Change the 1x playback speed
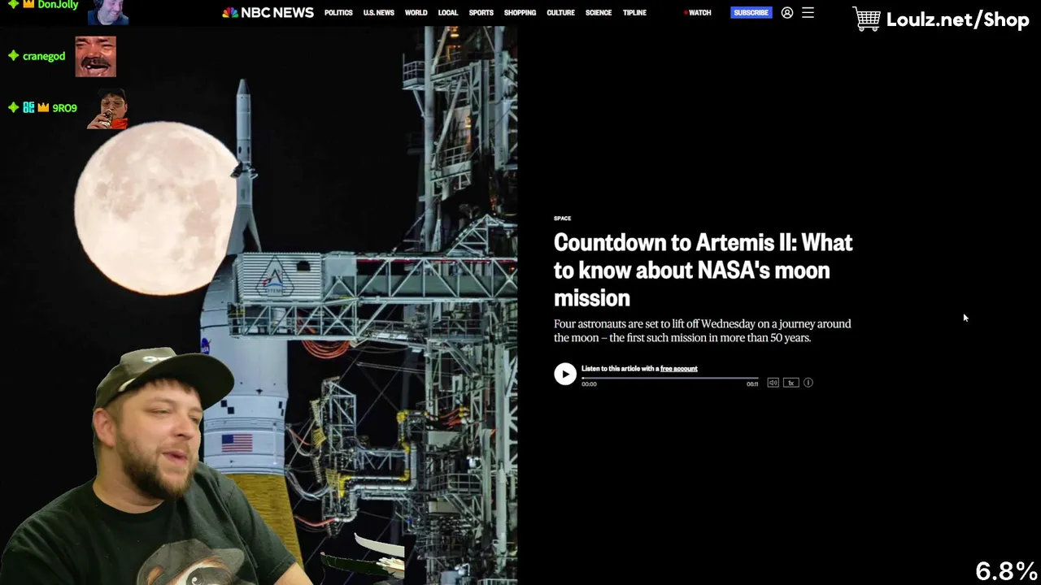The image size is (1041, 585). click(791, 383)
